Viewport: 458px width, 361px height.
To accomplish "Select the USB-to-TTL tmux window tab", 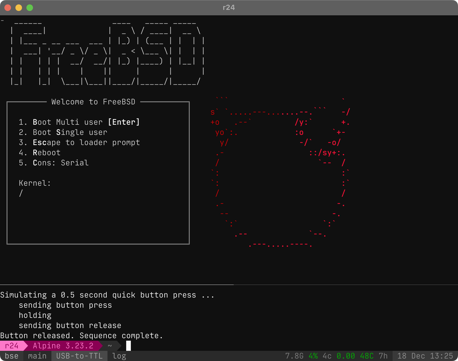I will (79, 356).
